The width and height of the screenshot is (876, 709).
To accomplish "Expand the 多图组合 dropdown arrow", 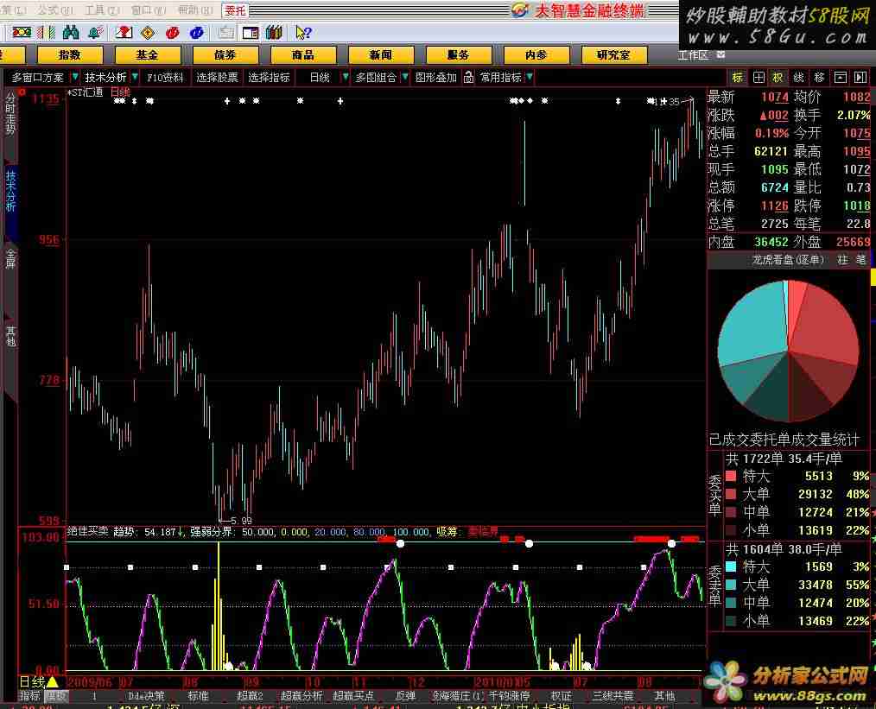I will pyautogui.click(x=405, y=77).
